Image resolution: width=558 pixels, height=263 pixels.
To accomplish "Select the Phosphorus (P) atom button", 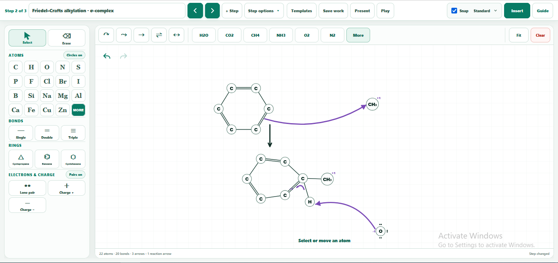I will [16, 82].
